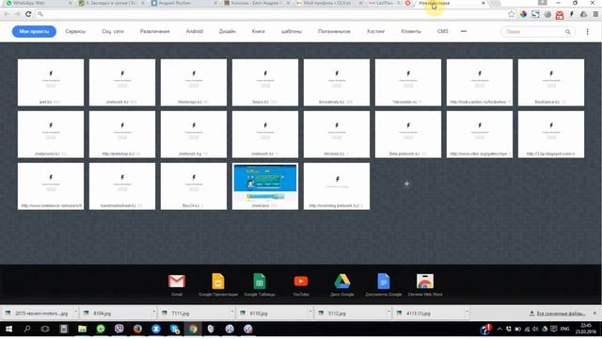Switch to the WhatsApp Web browser tab
This screenshot has height=339, width=602.
[38, 3]
